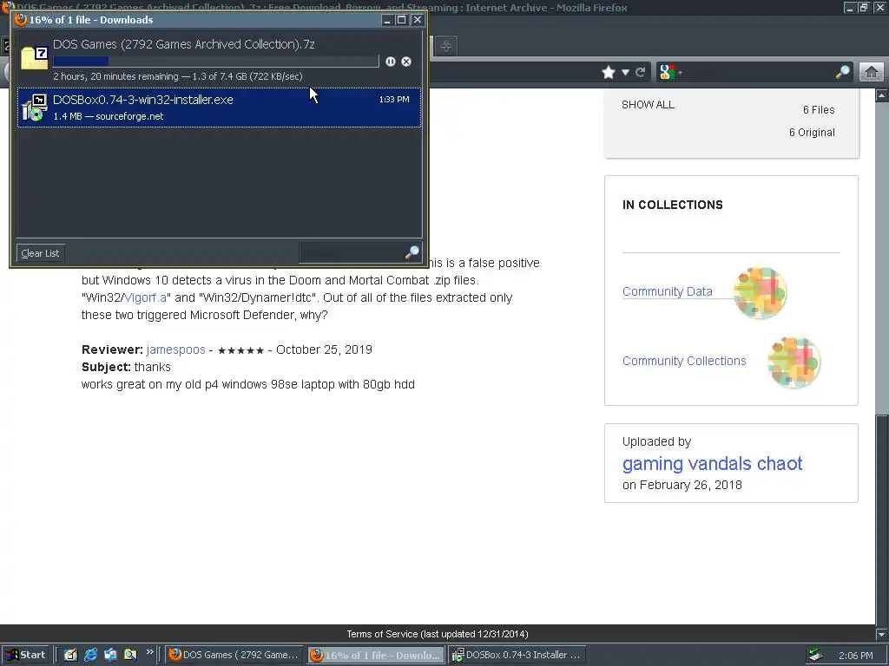This screenshot has width=889, height=666.
Task: Minimize the Downloads window
Action: [x=387, y=20]
